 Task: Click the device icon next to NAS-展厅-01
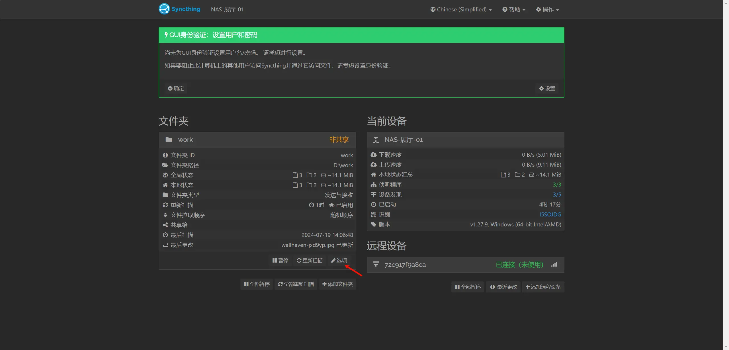376,140
